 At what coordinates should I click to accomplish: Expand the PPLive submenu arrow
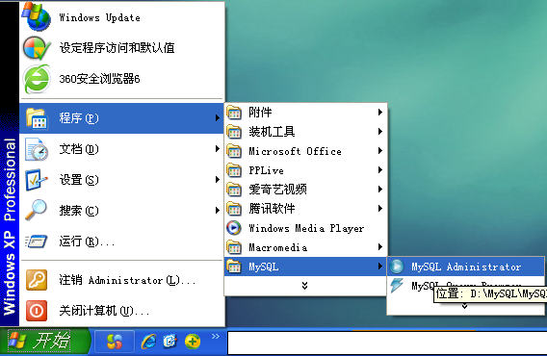[379, 169]
